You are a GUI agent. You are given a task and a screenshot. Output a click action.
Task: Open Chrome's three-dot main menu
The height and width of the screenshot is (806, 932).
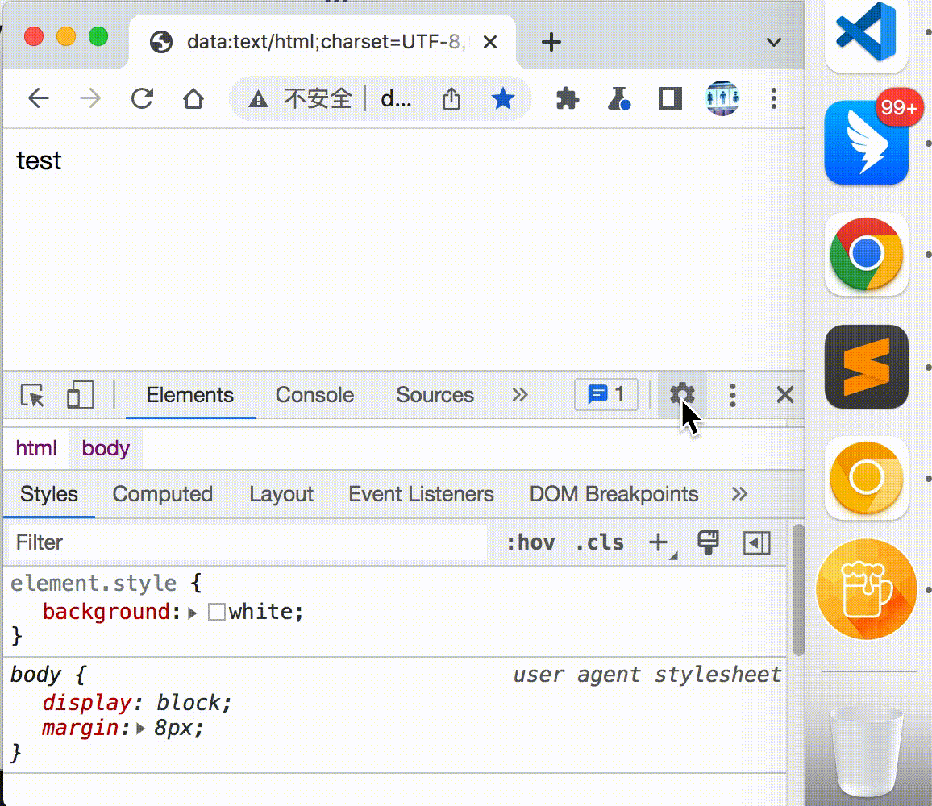(x=773, y=98)
